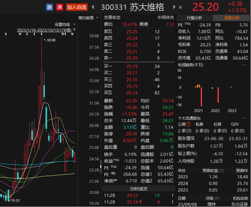Click the blue 融 margin-trading badge
This screenshot has height=207, width=251.
click(x=49, y=7)
